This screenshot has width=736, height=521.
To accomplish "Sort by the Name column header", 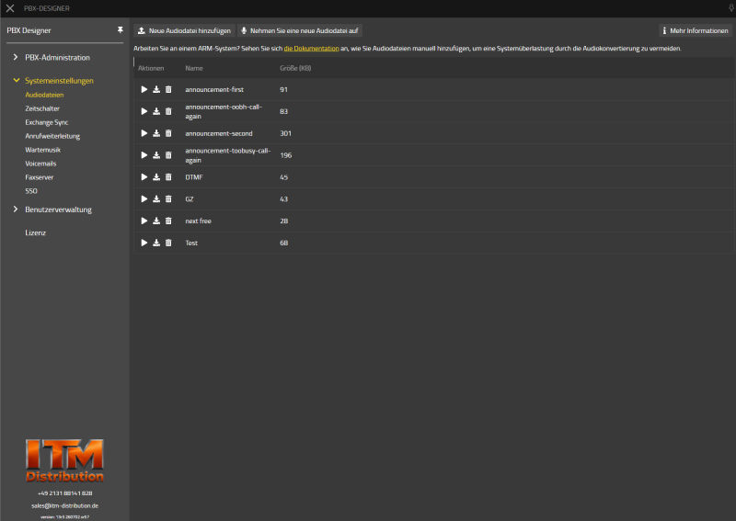I will click(x=194, y=68).
